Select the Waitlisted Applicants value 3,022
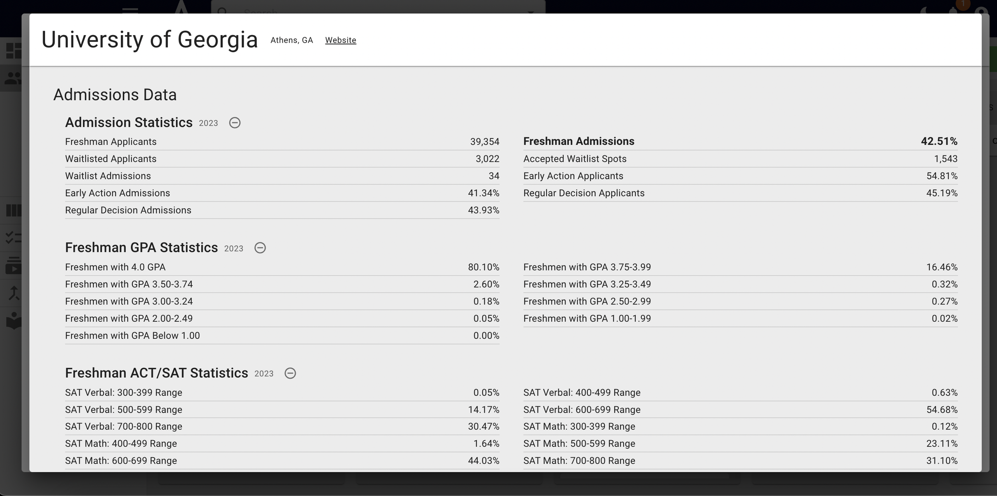Screen dimensions: 997x496 (487, 159)
